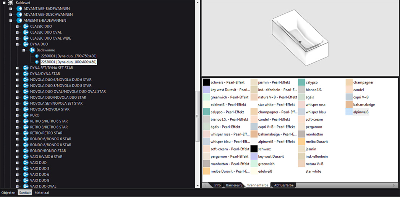
Task: Collapse the Kaldewei root node
Action: 4,2
